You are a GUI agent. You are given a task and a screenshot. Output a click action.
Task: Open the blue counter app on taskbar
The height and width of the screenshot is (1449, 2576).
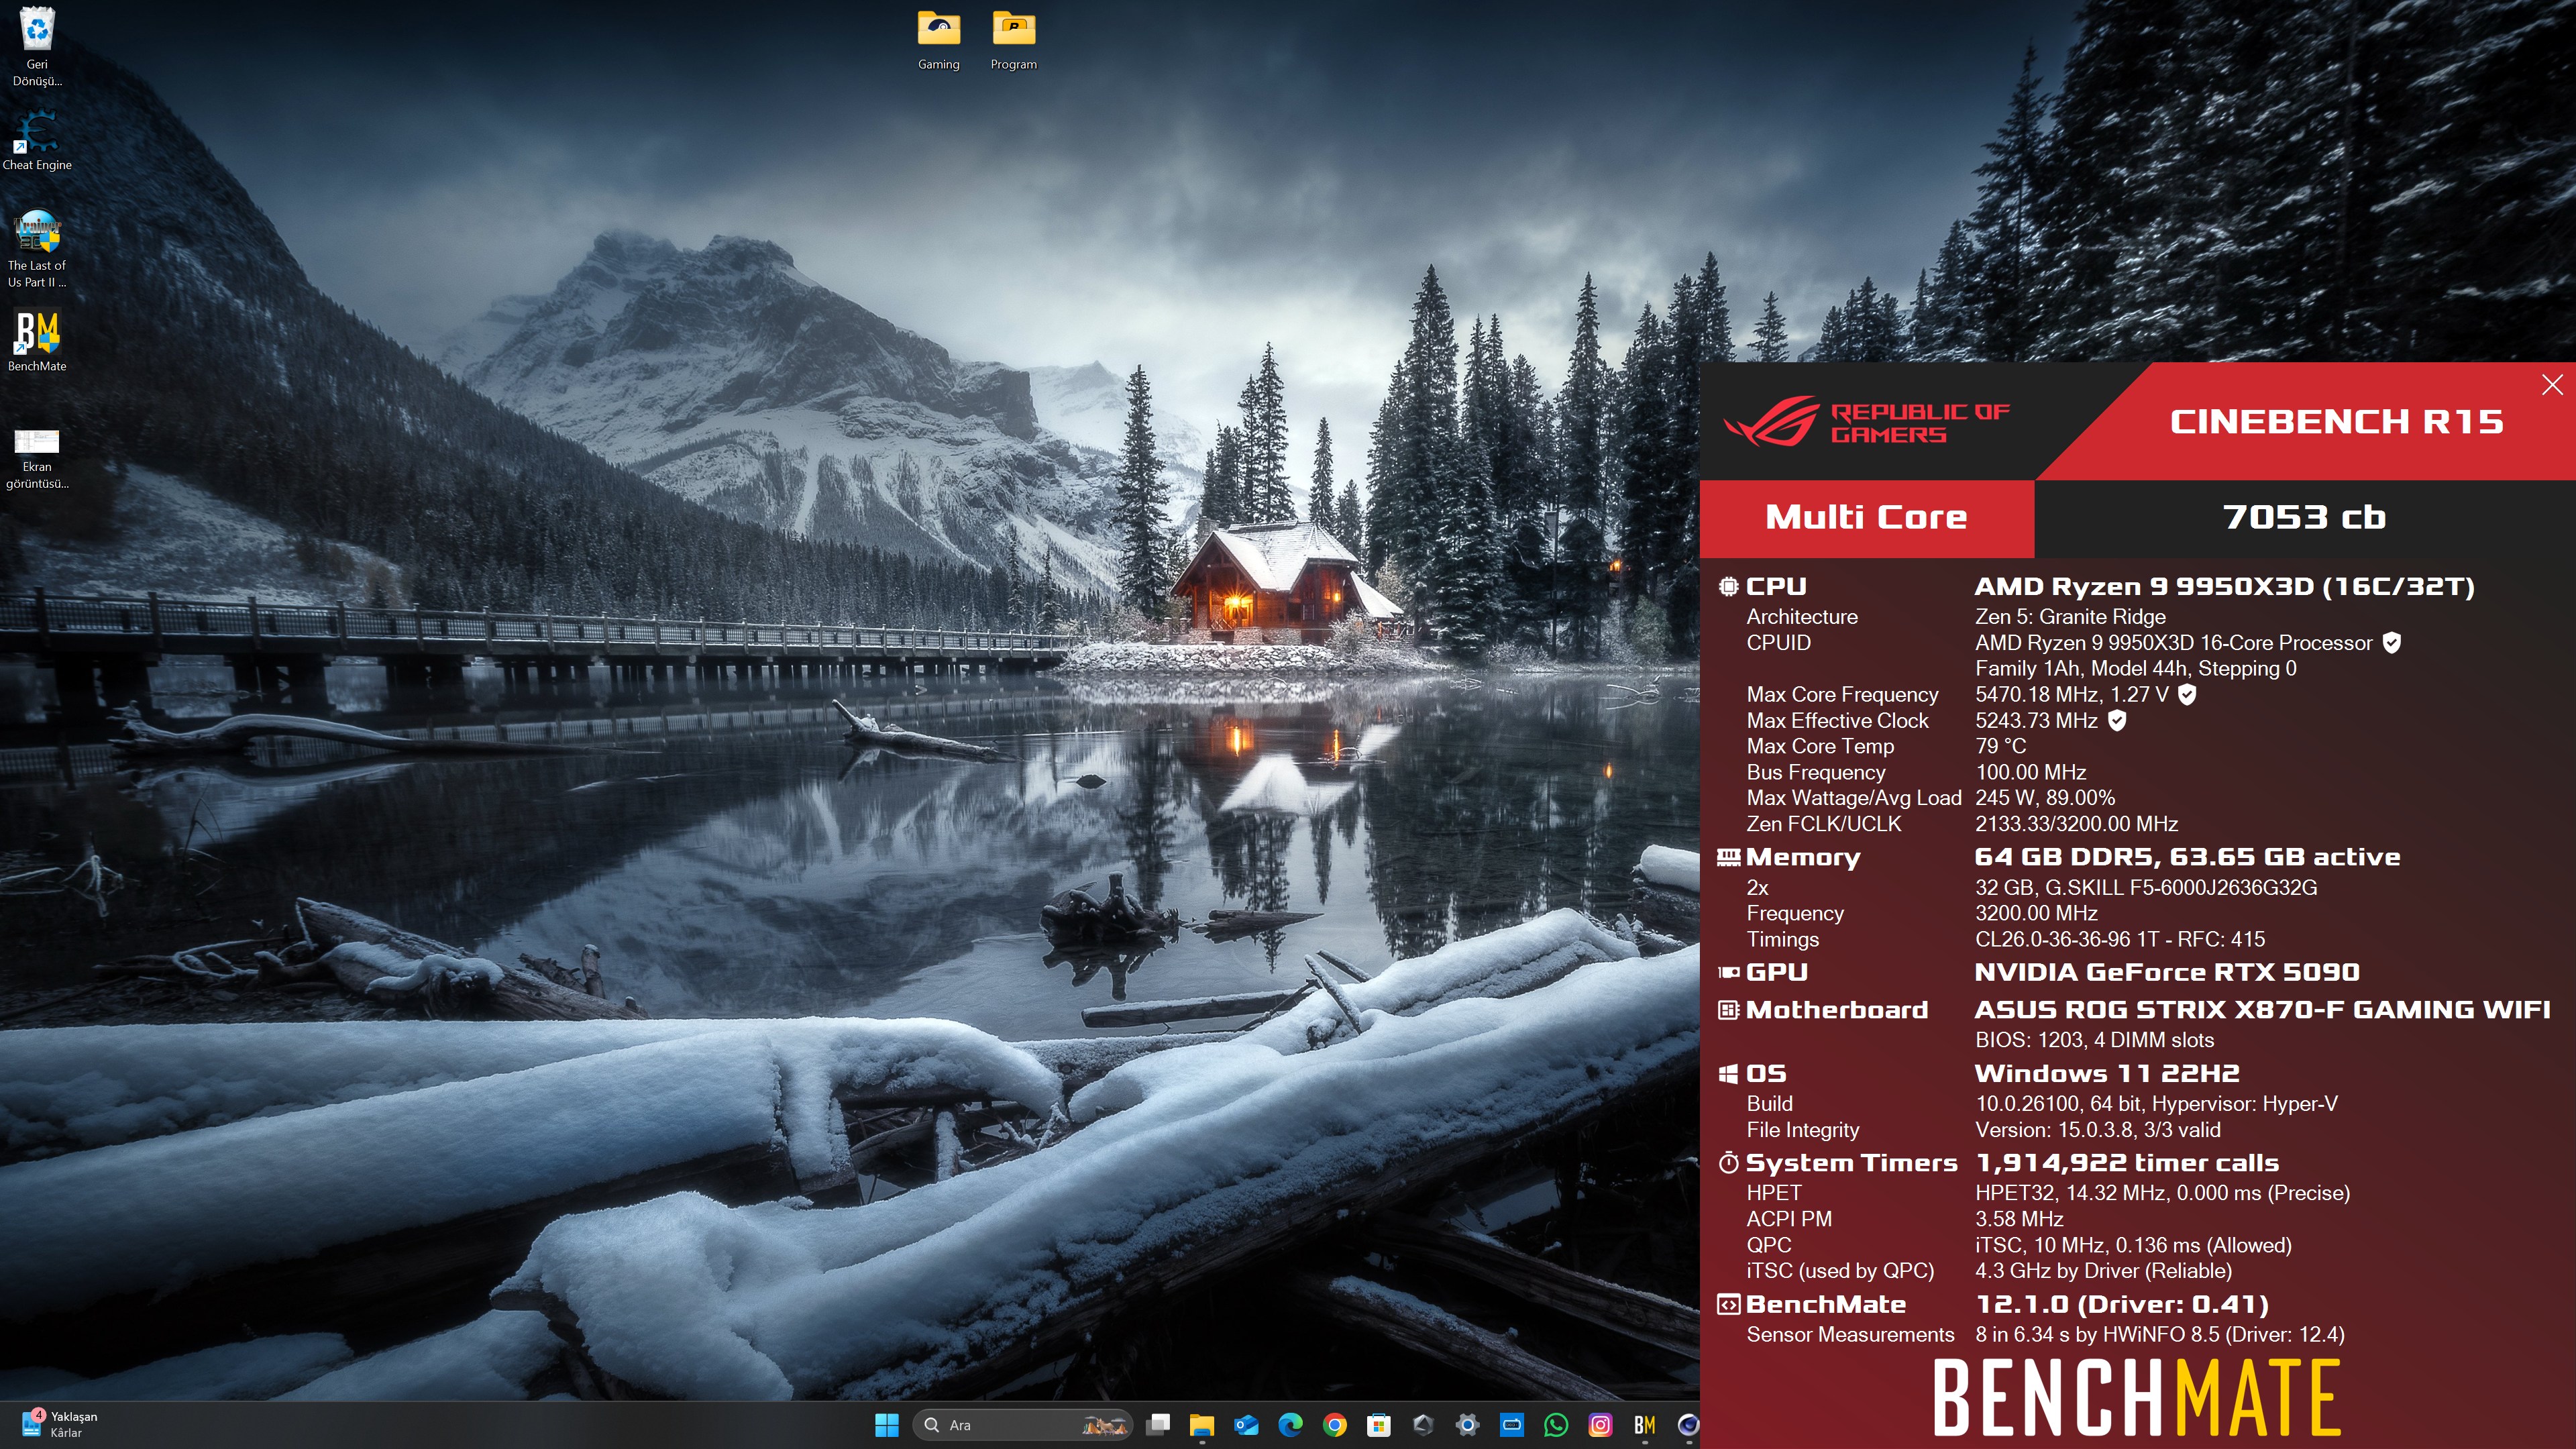point(1512,1424)
